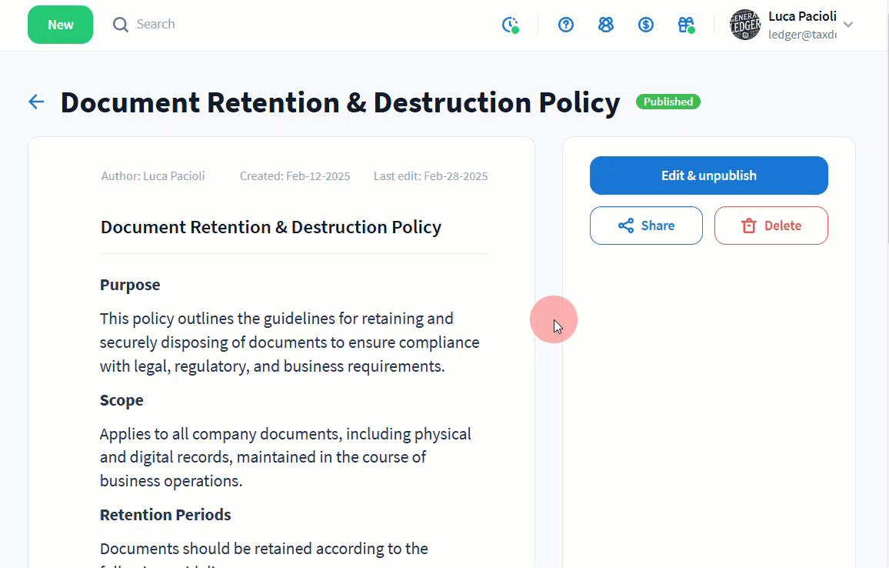Viewport: 889px width, 568px height.
Task: Expand the Luca Pacioli account dropdown chevron
Action: point(848,25)
